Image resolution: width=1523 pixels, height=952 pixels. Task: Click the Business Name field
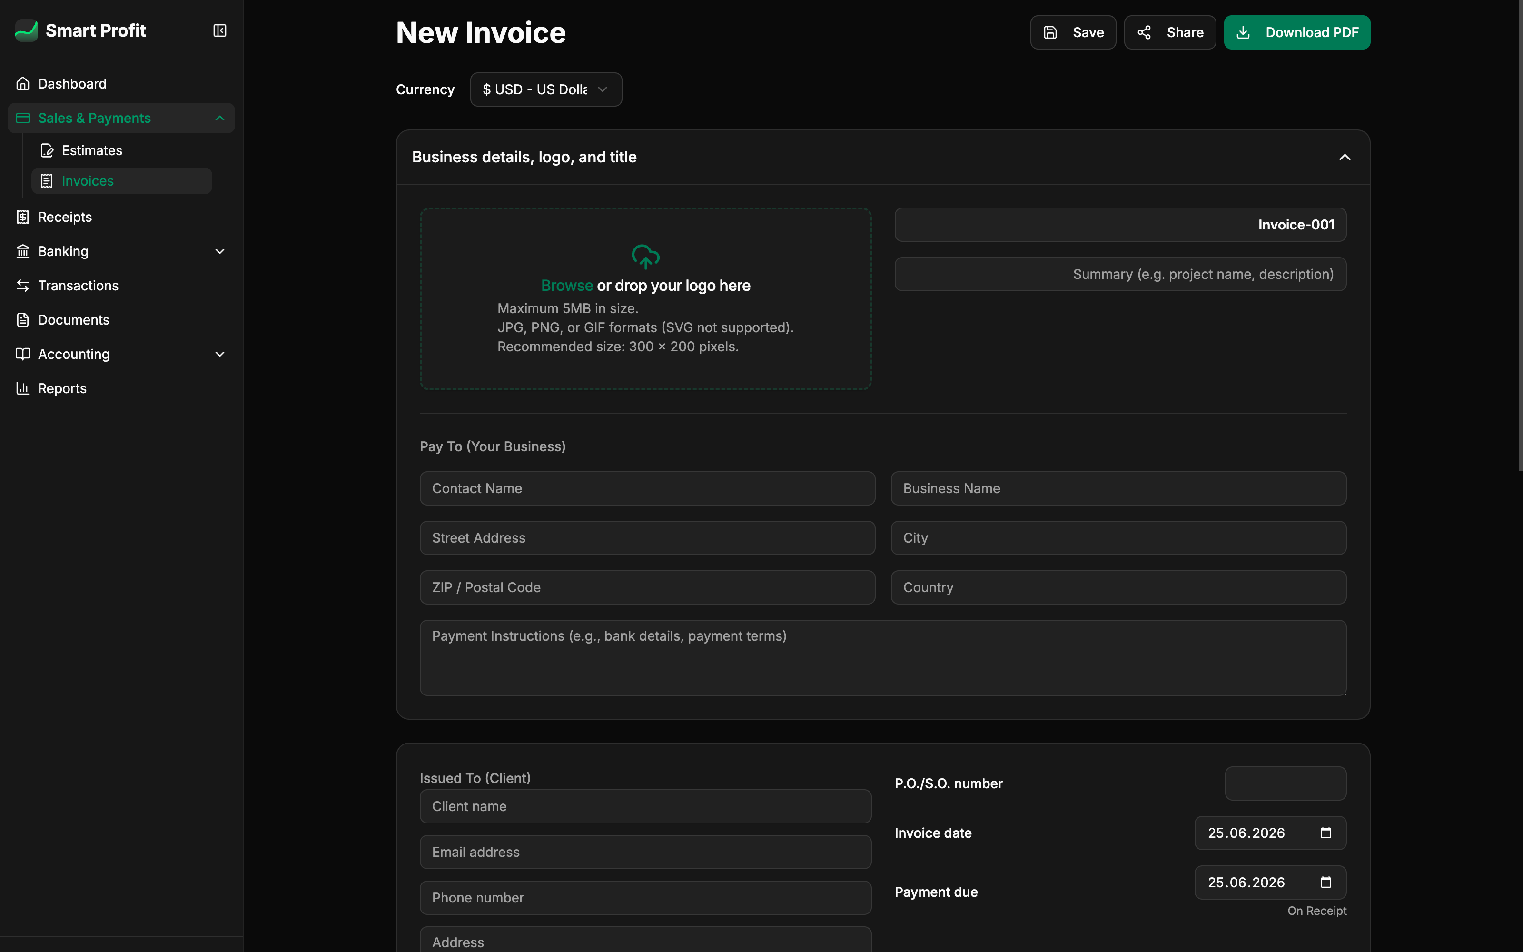[x=1118, y=488]
